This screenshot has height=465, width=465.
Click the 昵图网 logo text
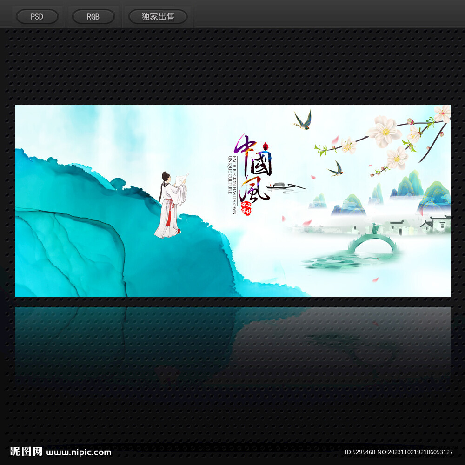pyautogui.click(x=26, y=452)
